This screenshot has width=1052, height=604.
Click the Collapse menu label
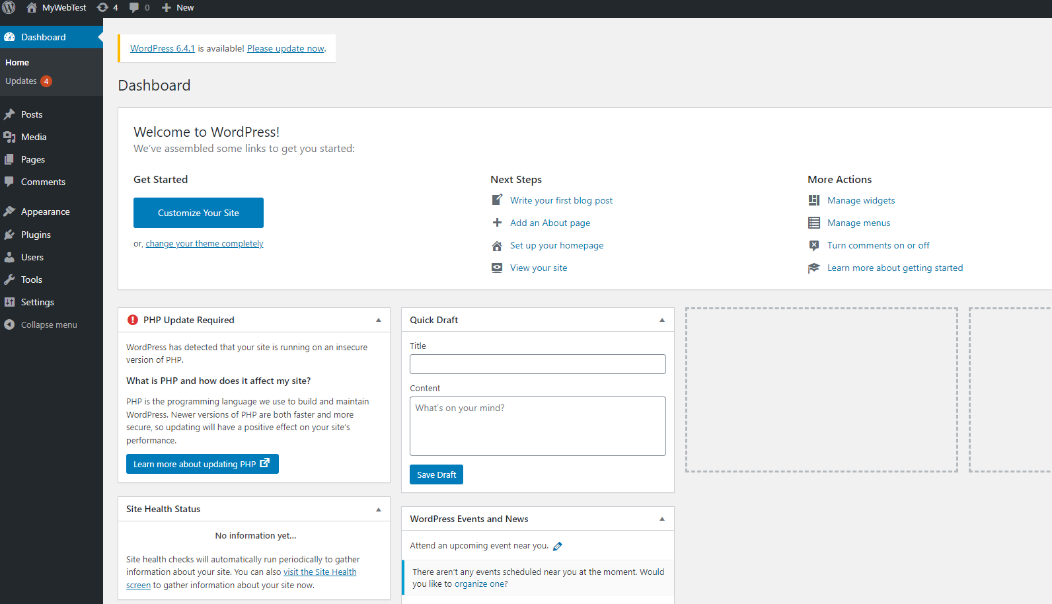tap(49, 324)
